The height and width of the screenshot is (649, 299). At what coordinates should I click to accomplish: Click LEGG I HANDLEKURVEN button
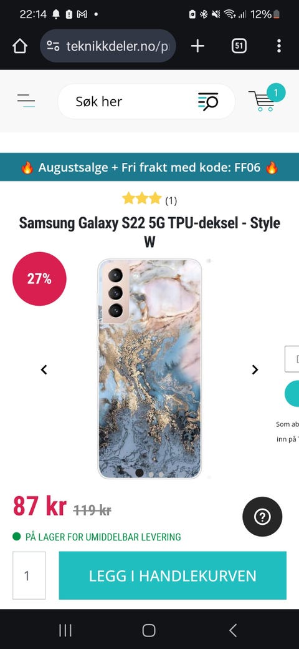coord(173,575)
